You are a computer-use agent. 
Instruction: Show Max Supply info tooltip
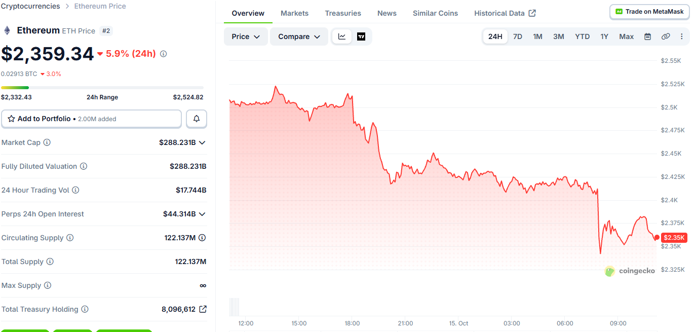point(48,285)
